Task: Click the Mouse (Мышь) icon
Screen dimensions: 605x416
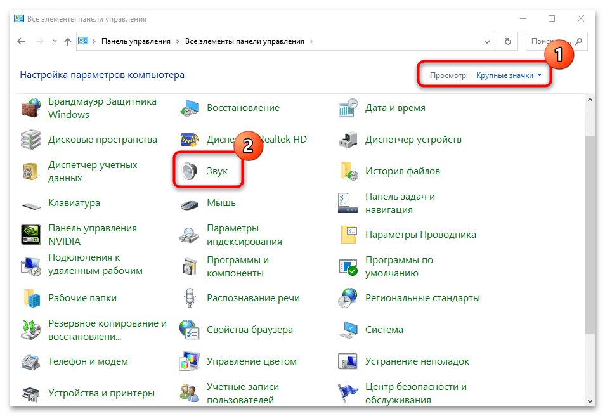Action: (190, 203)
